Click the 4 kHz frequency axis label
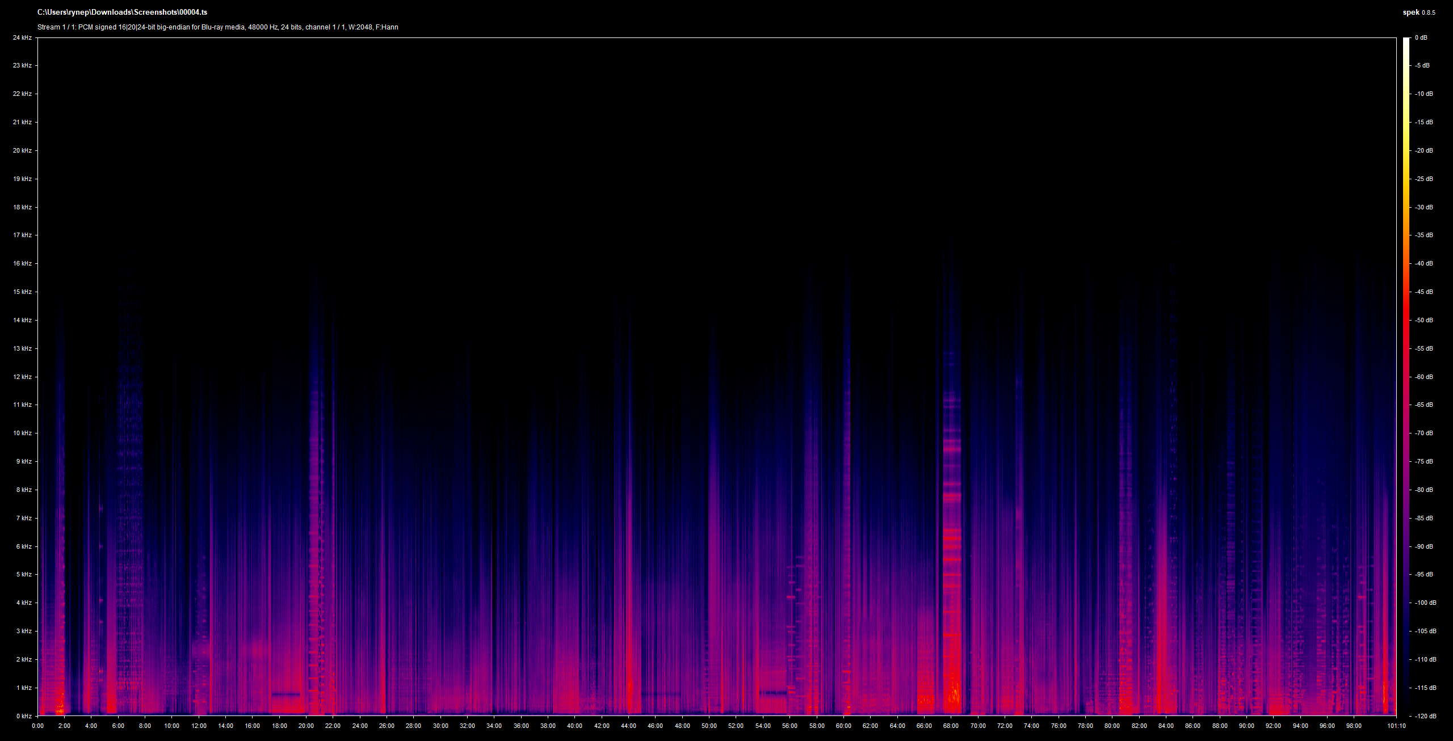The image size is (1453, 741). pos(24,603)
